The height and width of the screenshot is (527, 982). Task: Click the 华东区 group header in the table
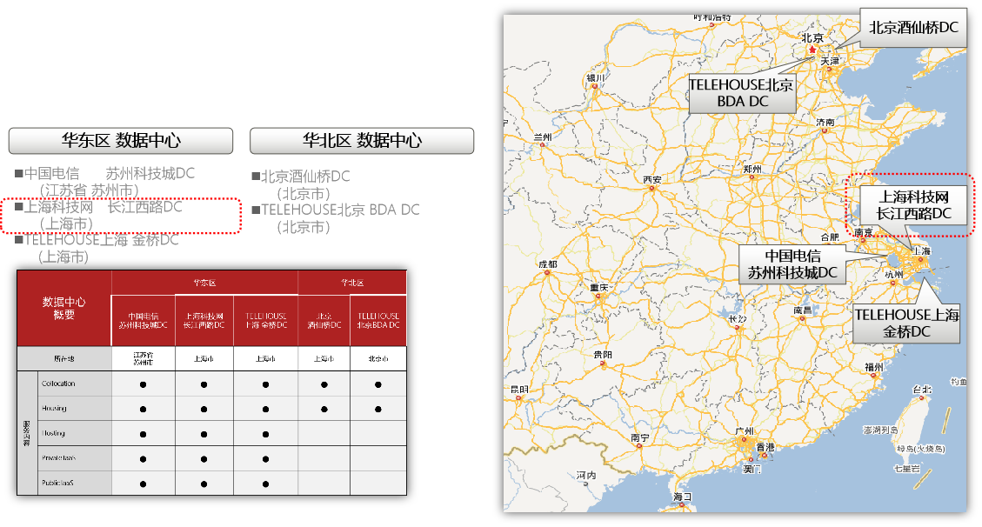tap(204, 283)
